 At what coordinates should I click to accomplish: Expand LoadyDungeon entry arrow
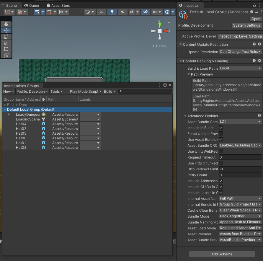coord(9,114)
